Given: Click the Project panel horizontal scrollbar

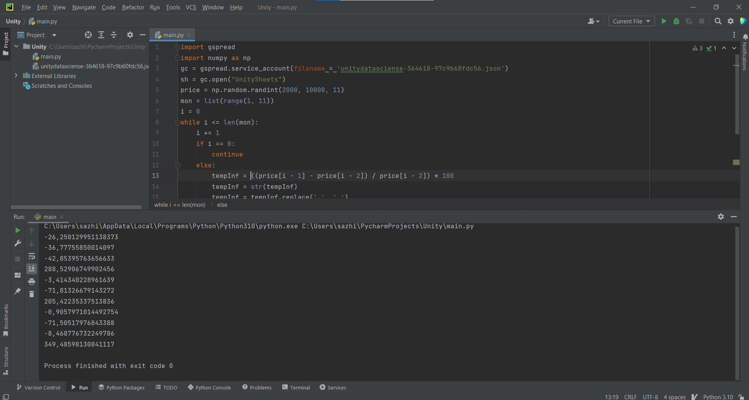Looking at the screenshot, I should [x=76, y=207].
